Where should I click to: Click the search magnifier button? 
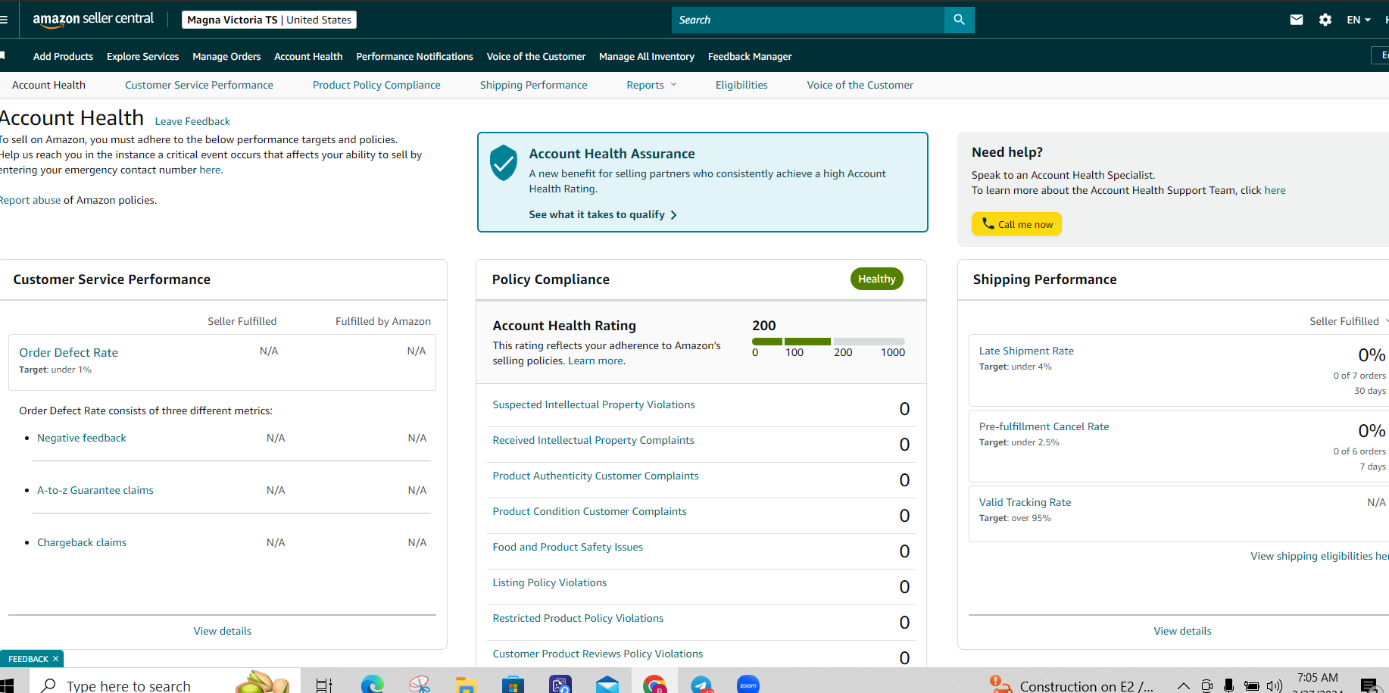point(959,20)
